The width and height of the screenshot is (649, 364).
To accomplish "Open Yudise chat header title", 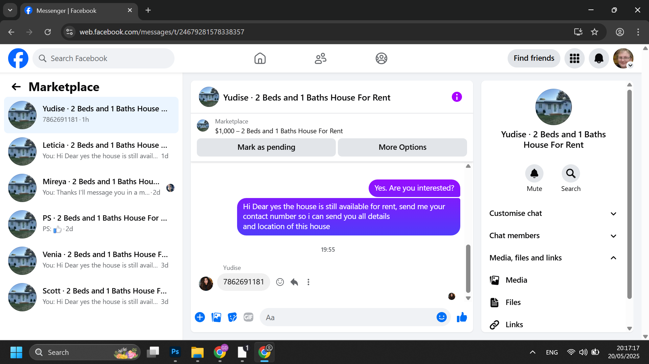I will [306, 97].
